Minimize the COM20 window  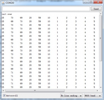[86, 2]
